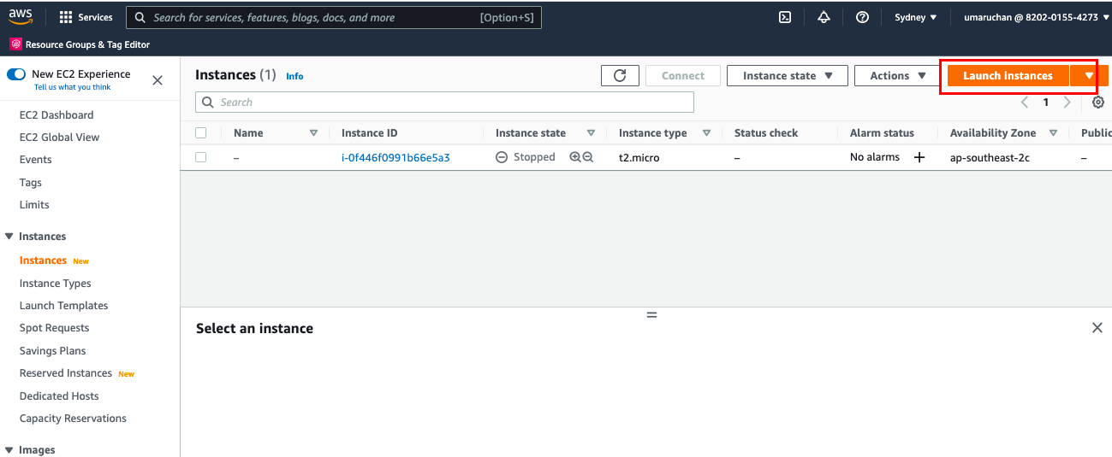Sort by Availability Zone column arrow
The height and width of the screenshot is (457, 1112).
click(x=1053, y=133)
